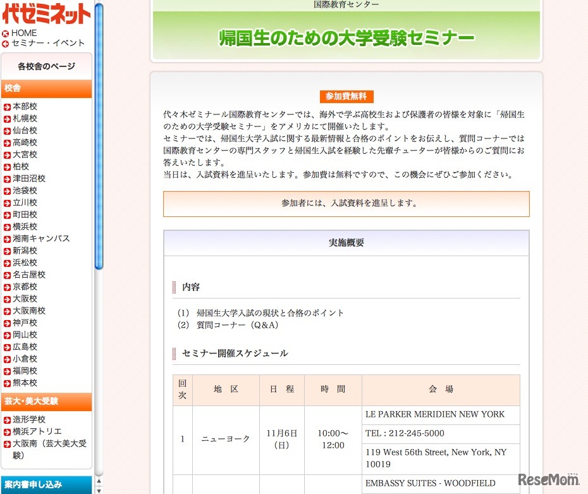Click the 代ゼミネット logo
The width and height of the screenshot is (588, 494).
(x=46, y=13)
